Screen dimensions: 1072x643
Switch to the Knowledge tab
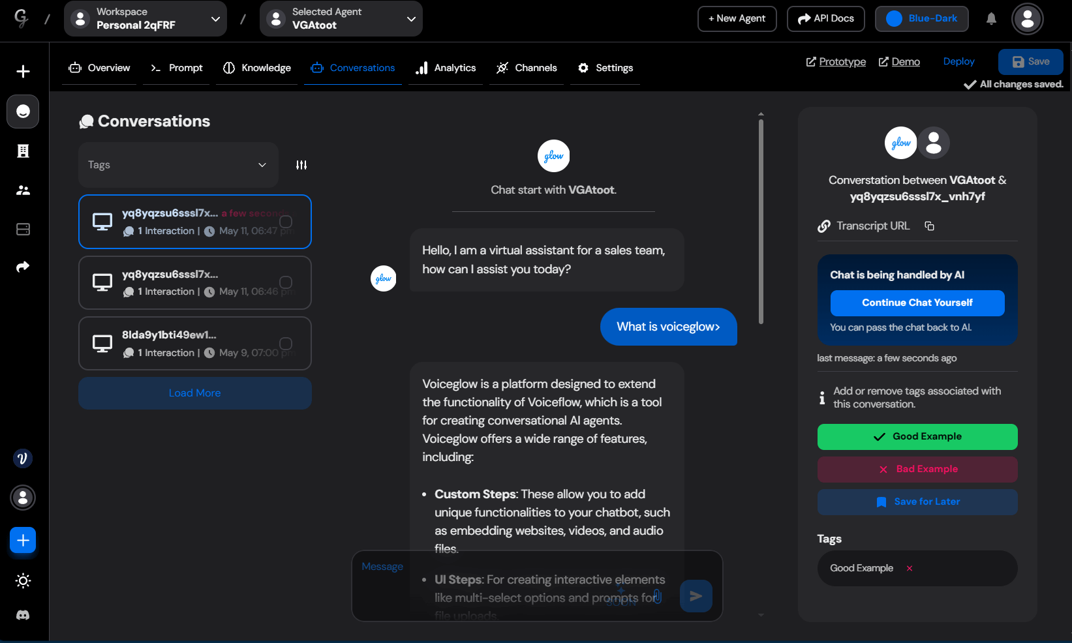256,68
